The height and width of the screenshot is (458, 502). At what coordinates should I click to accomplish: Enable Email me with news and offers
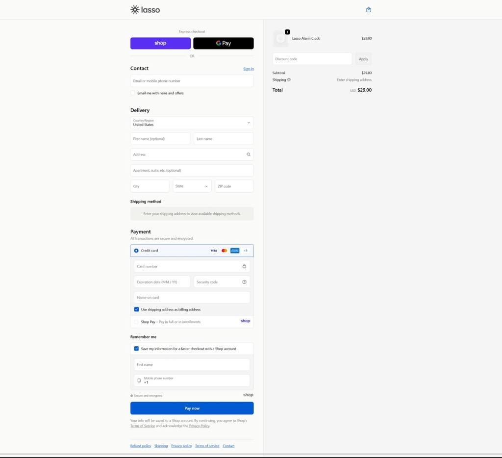(x=133, y=93)
